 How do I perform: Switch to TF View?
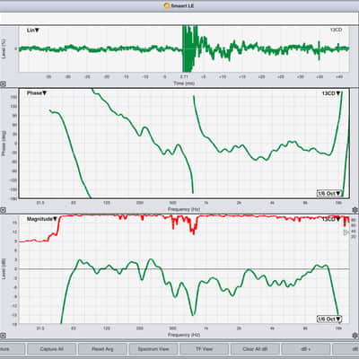click(204, 349)
